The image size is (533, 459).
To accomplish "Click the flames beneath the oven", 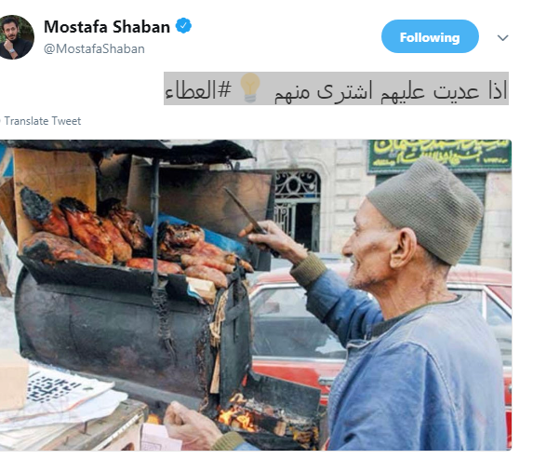I will [x=238, y=415].
